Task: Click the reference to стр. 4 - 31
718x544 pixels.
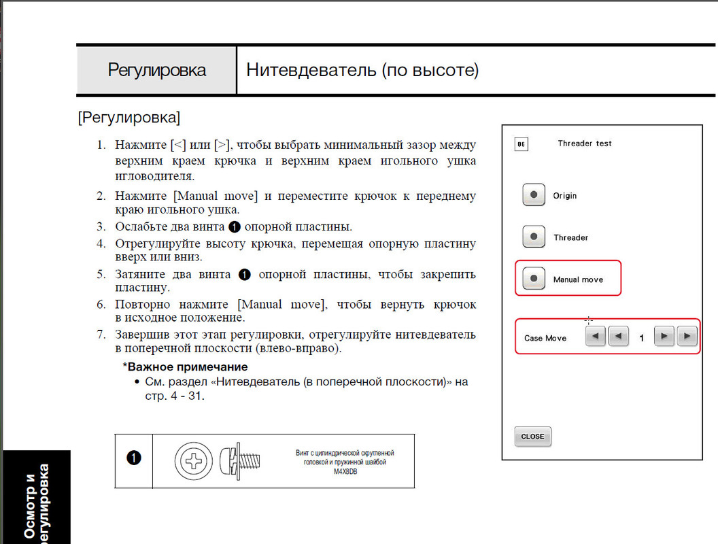Action: pos(175,396)
